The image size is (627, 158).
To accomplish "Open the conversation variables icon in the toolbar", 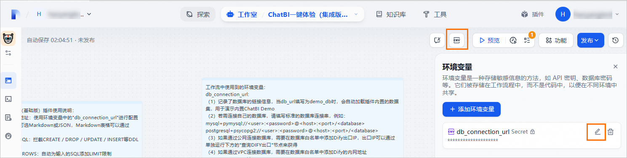I will pos(438,40).
